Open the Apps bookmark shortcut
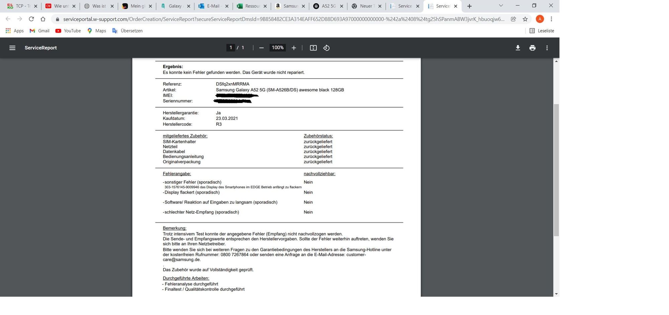The width and height of the screenshot is (669, 315). pos(15,31)
